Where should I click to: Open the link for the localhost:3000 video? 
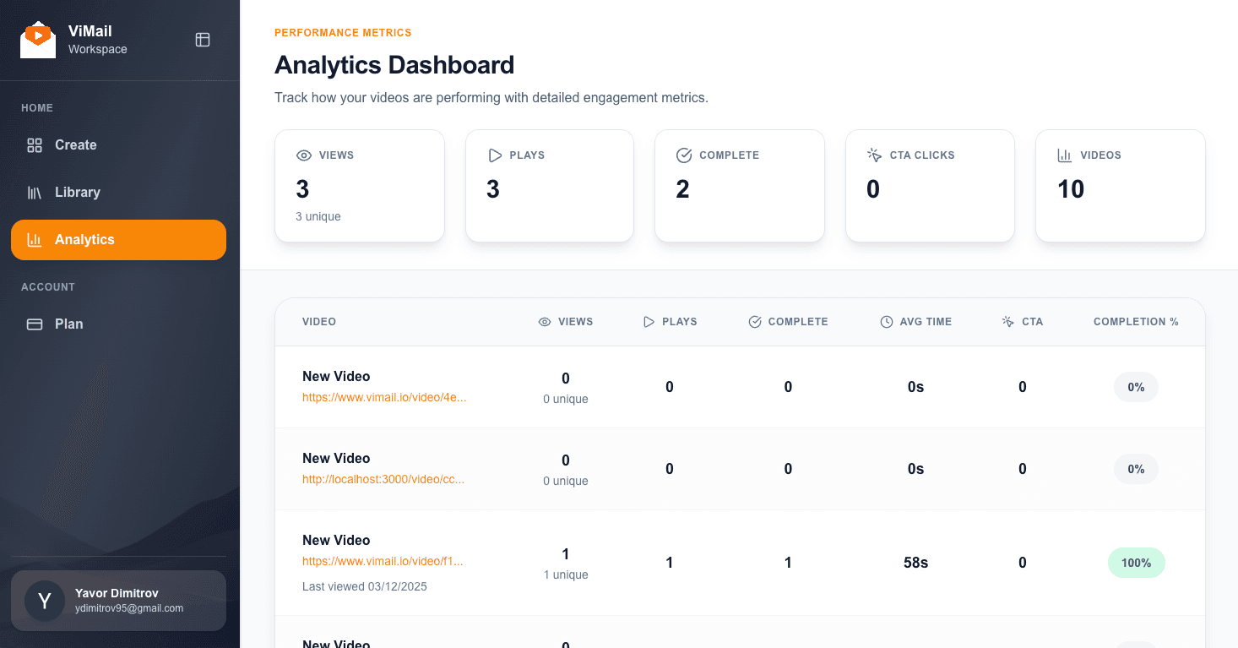point(383,479)
